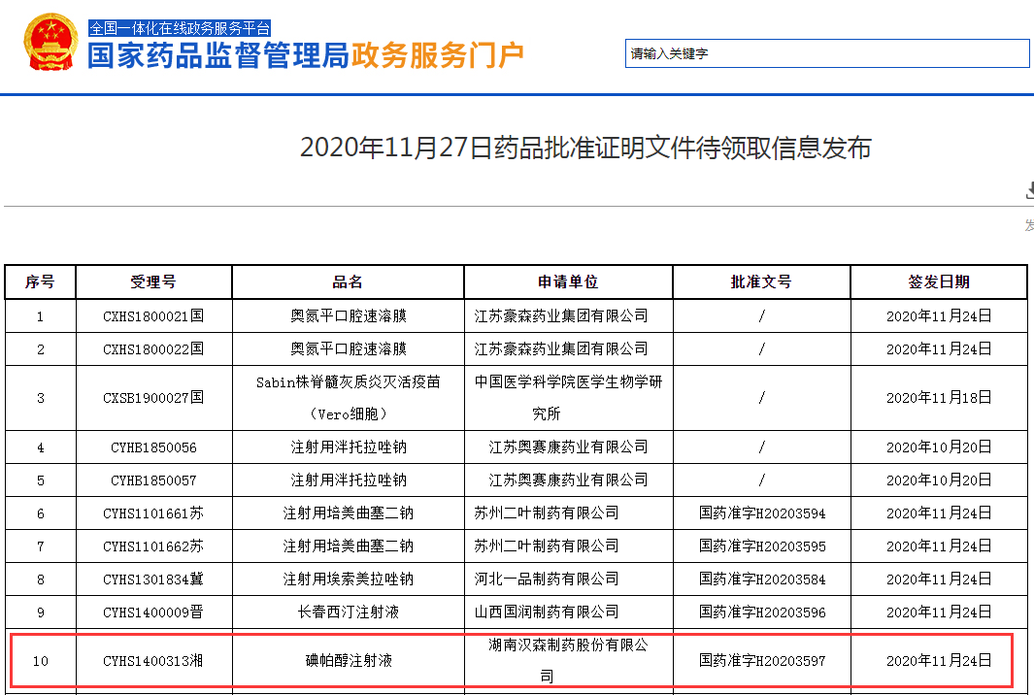The width and height of the screenshot is (1034, 695).
Task: Click 江苏豪森药业集团有限公司 in row 2
Action: (x=561, y=349)
